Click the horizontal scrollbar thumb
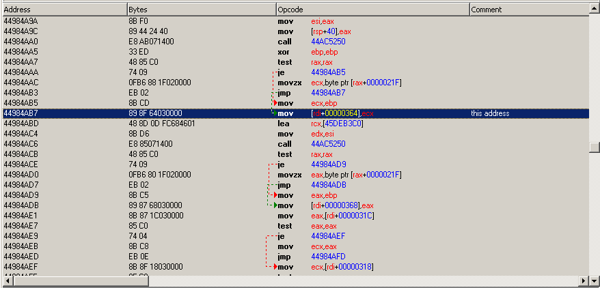 (x=81, y=281)
